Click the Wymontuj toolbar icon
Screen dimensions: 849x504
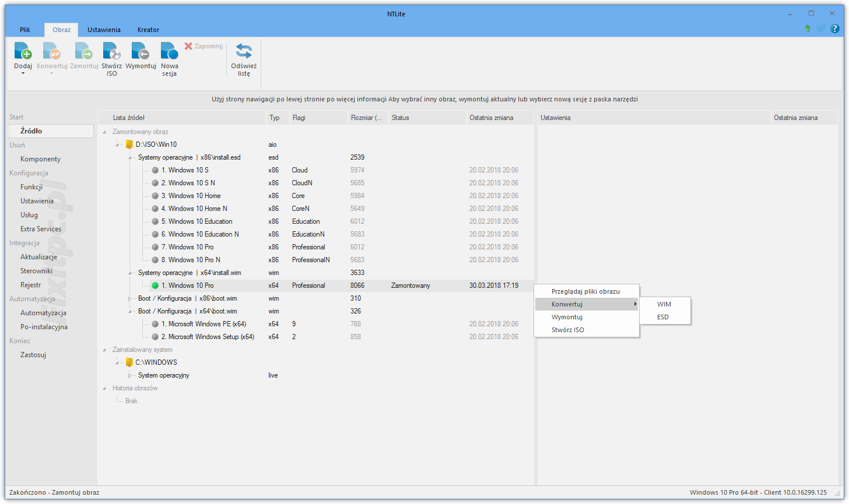pos(141,51)
